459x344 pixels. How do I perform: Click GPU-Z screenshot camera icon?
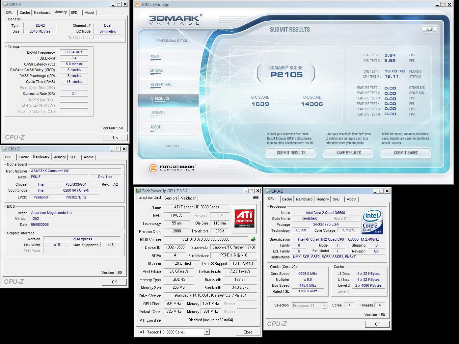point(256,198)
